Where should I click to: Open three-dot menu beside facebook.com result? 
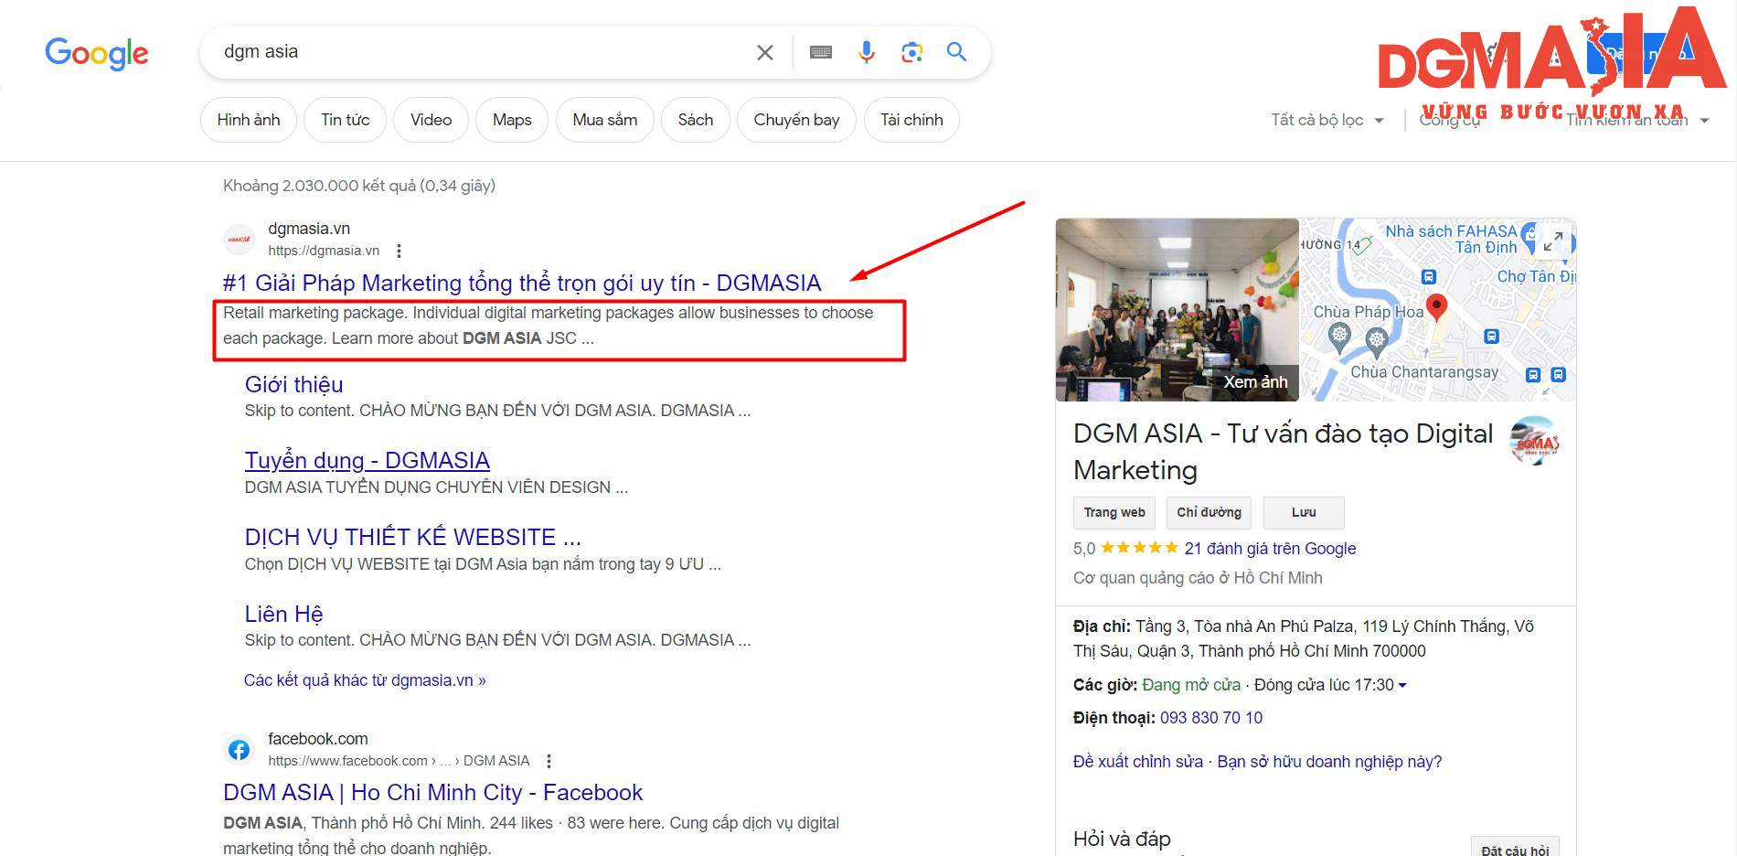(549, 761)
